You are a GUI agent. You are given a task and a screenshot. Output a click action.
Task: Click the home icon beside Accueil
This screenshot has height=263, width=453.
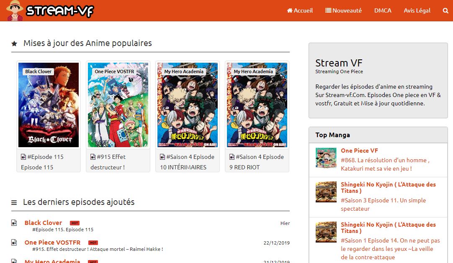290,11
